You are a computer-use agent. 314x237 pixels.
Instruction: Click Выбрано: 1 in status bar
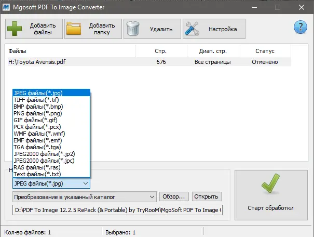[x=120, y=232]
